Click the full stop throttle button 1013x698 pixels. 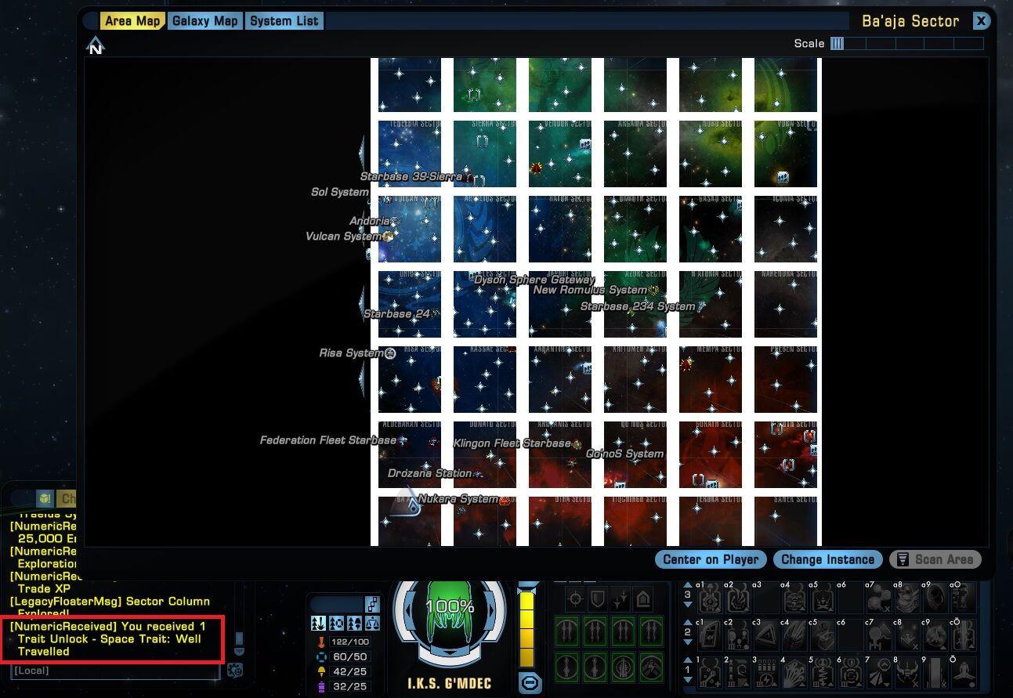coord(530,682)
